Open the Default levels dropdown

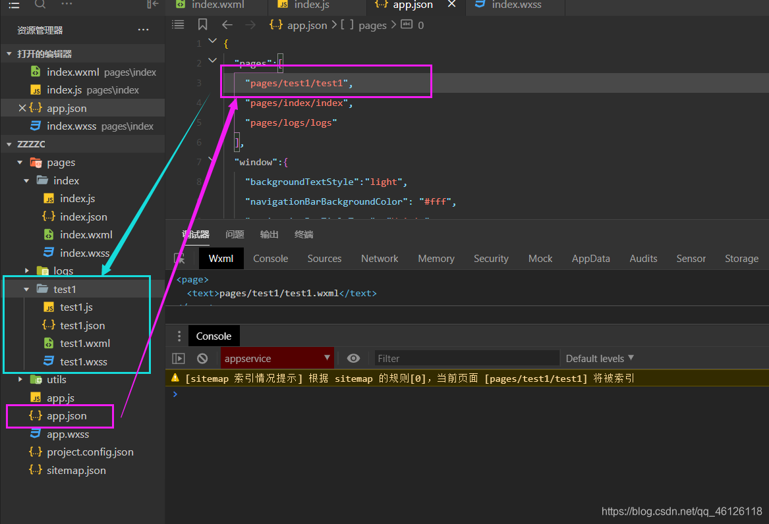pyautogui.click(x=600, y=359)
